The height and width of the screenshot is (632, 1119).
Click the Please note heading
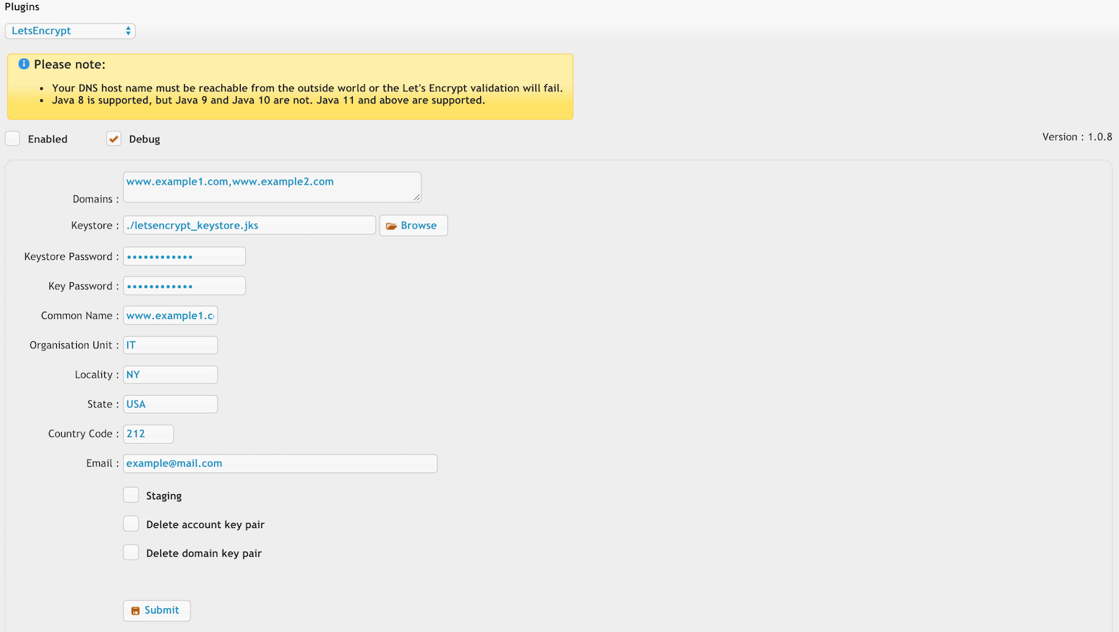click(x=70, y=65)
